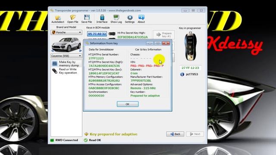Click the Read OK check status icon
Screen dimensions: 276x155
click(86, 140)
